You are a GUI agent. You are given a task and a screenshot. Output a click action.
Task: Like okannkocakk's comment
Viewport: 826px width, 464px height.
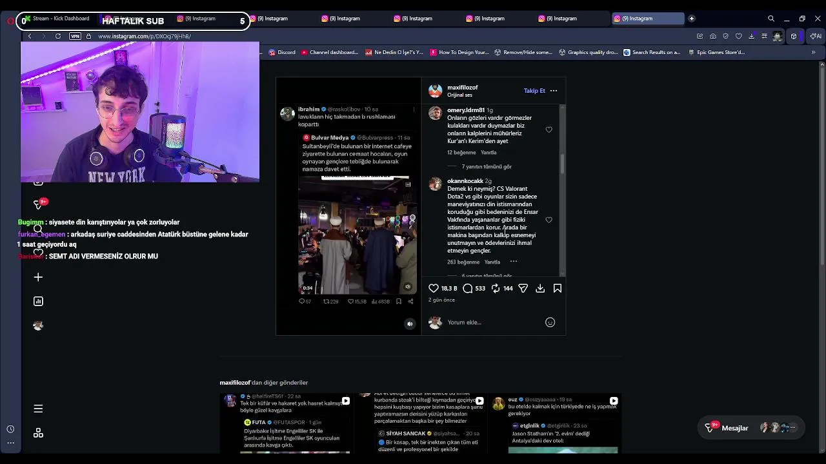[549, 220]
